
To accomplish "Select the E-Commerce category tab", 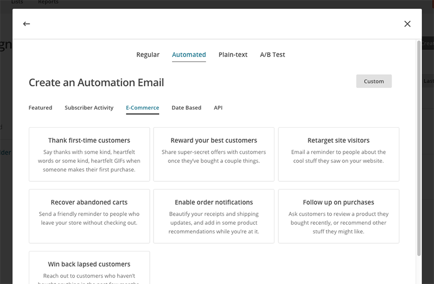I will [x=142, y=108].
